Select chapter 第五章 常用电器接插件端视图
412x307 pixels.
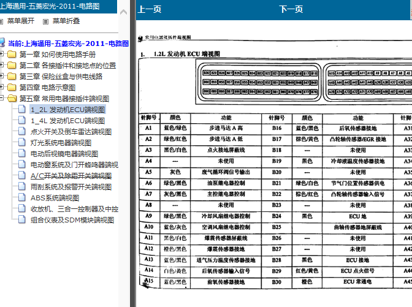point(64,99)
